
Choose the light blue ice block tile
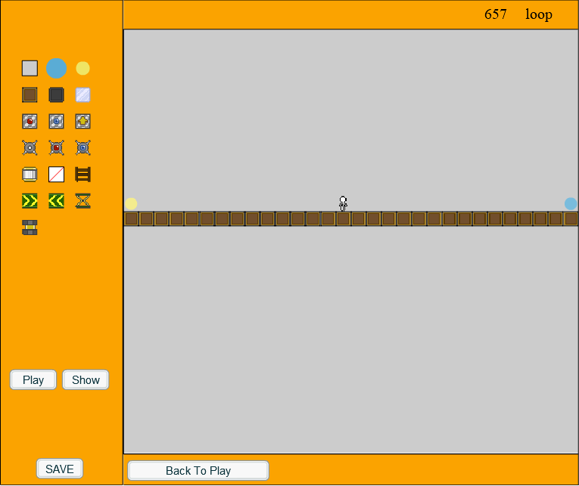click(x=82, y=94)
